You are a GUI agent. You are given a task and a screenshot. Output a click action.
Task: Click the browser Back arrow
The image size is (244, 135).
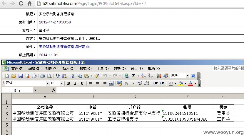click(x=4, y=4)
